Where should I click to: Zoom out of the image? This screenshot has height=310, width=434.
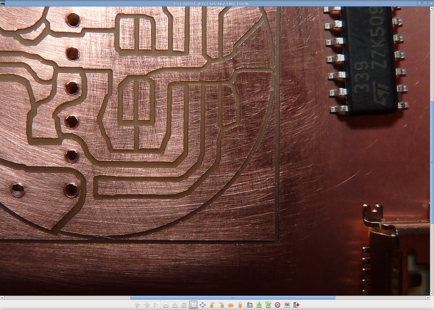click(166, 305)
